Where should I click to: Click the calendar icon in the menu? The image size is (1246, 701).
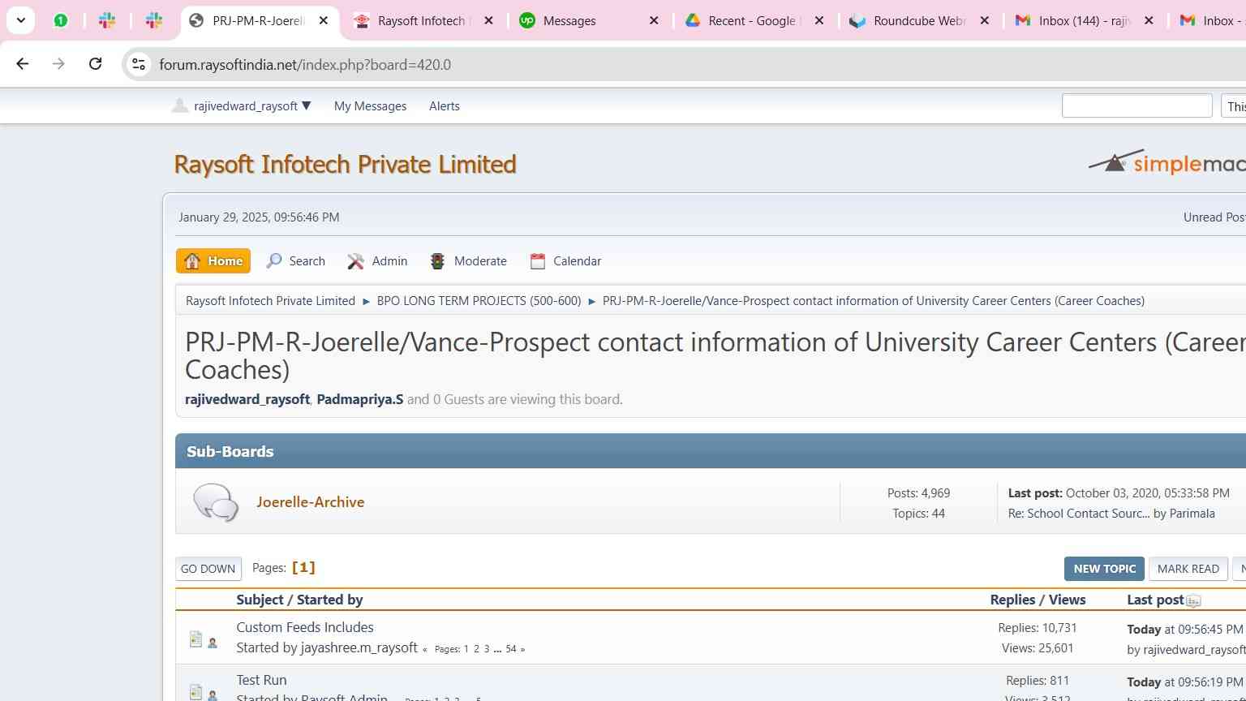[x=537, y=260]
